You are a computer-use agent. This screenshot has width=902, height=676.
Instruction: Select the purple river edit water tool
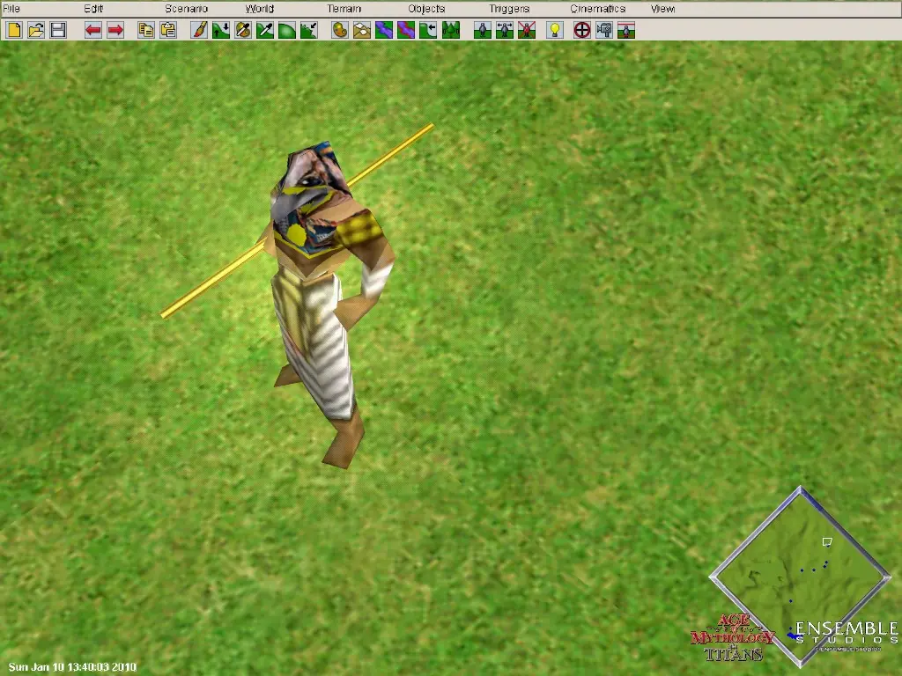[405, 30]
